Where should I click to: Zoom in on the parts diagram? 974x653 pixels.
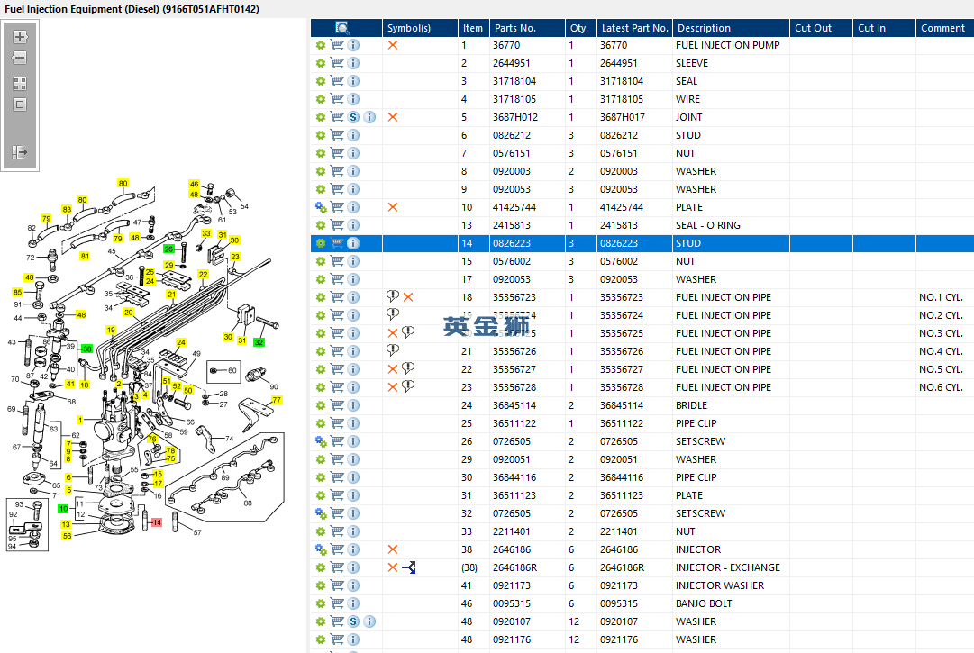[x=20, y=37]
